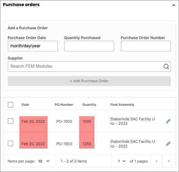Screen dimensions: 179x172
Task: Click the date in the PO-1902 row
Action: [33, 121]
